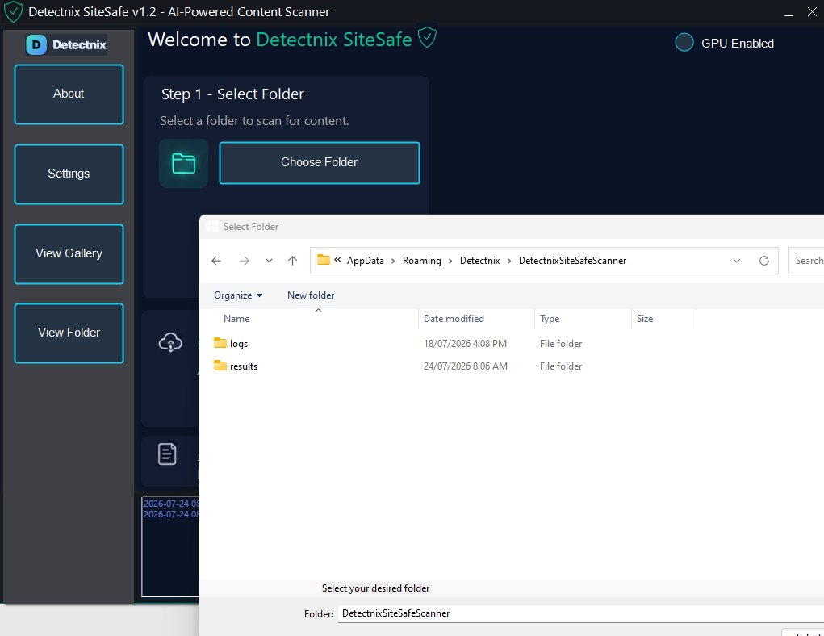Image resolution: width=824 pixels, height=636 pixels.
Task: Expand chevron after AppData in path
Action: [392, 261]
